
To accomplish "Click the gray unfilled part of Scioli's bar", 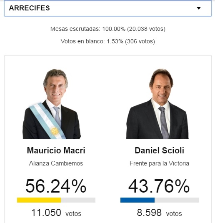I will pos(177,200).
